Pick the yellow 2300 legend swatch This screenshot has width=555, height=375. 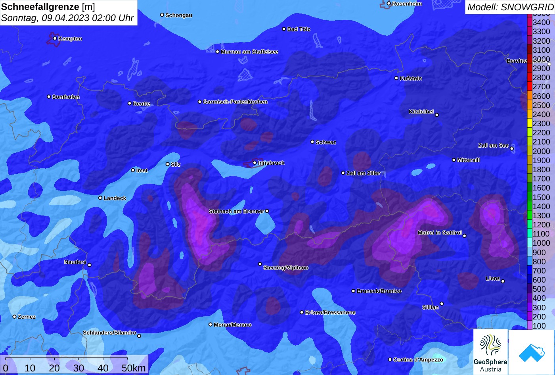(529, 123)
